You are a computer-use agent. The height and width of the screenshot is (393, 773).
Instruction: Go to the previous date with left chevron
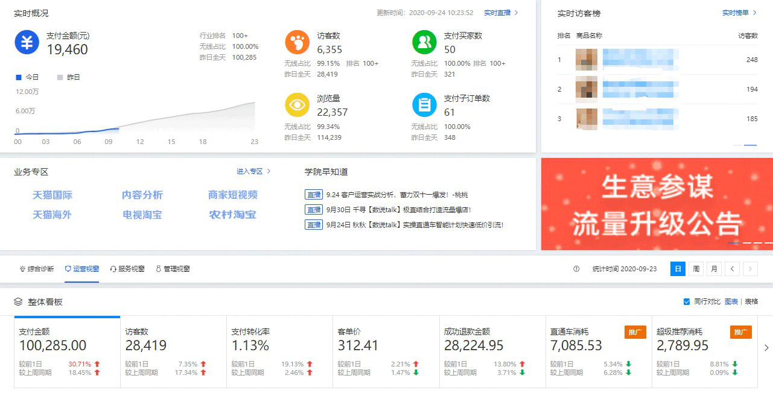732,269
